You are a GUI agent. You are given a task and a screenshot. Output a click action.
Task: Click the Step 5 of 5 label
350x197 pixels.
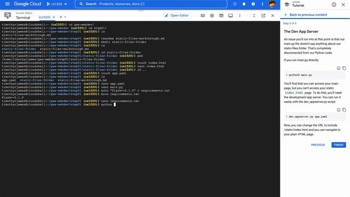290,23
